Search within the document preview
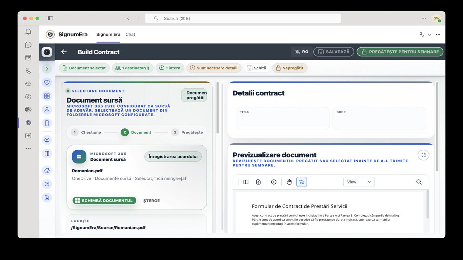463x260 pixels. click(x=419, y=182)
